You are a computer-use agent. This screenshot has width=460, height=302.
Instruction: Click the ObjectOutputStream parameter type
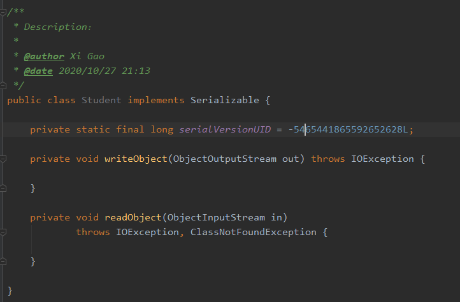tap(225, 159)
